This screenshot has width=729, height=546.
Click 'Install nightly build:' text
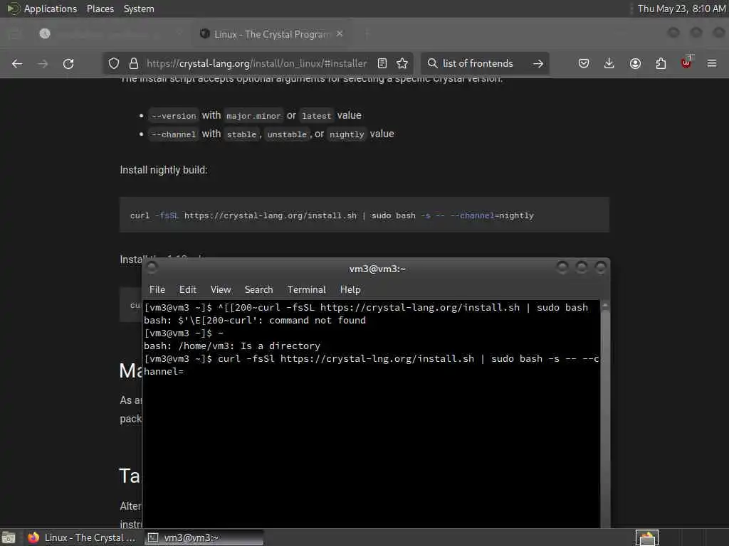coord(164,170)
